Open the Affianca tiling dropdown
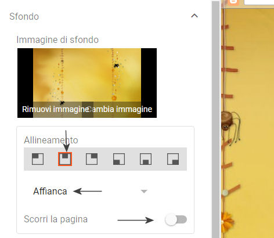The width and height of the screenshot is (274, 238). point(91,191)
